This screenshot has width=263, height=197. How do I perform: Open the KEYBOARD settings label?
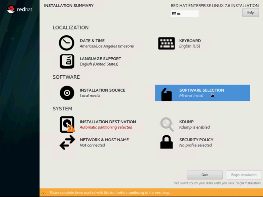click(190, 41)
